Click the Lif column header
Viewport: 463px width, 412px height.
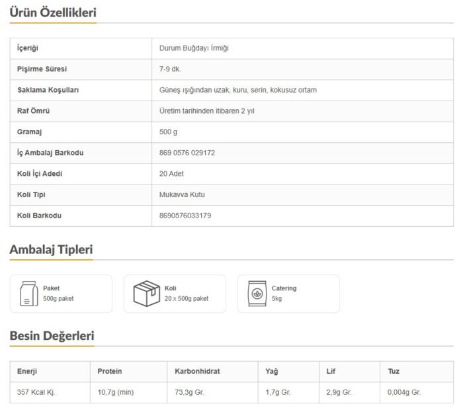pyautogui.click(x=331, y=371)
